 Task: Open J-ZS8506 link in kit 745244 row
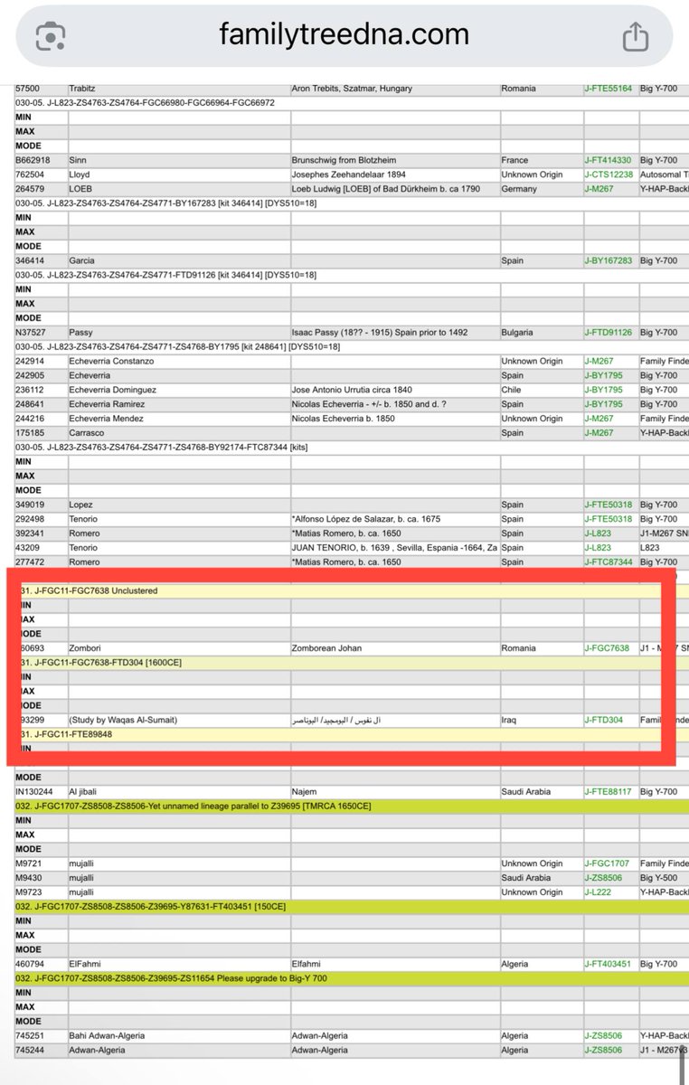pos(605,1051)
